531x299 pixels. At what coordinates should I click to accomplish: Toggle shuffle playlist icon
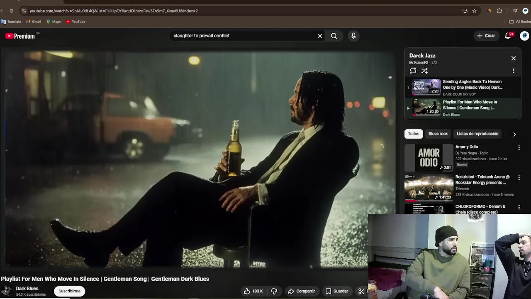click(x=424, y=71)
